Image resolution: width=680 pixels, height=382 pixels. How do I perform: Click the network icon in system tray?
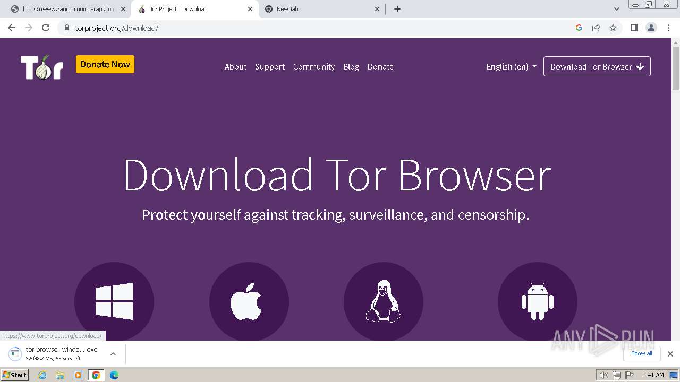[617, 375]
